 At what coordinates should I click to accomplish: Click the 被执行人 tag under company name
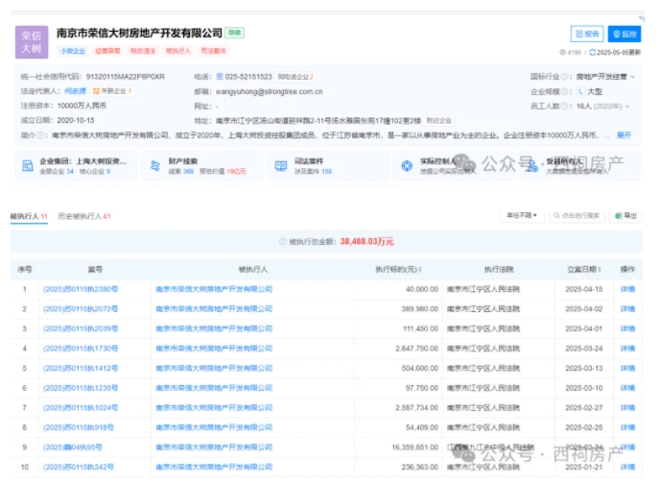[x=178, y=51]
